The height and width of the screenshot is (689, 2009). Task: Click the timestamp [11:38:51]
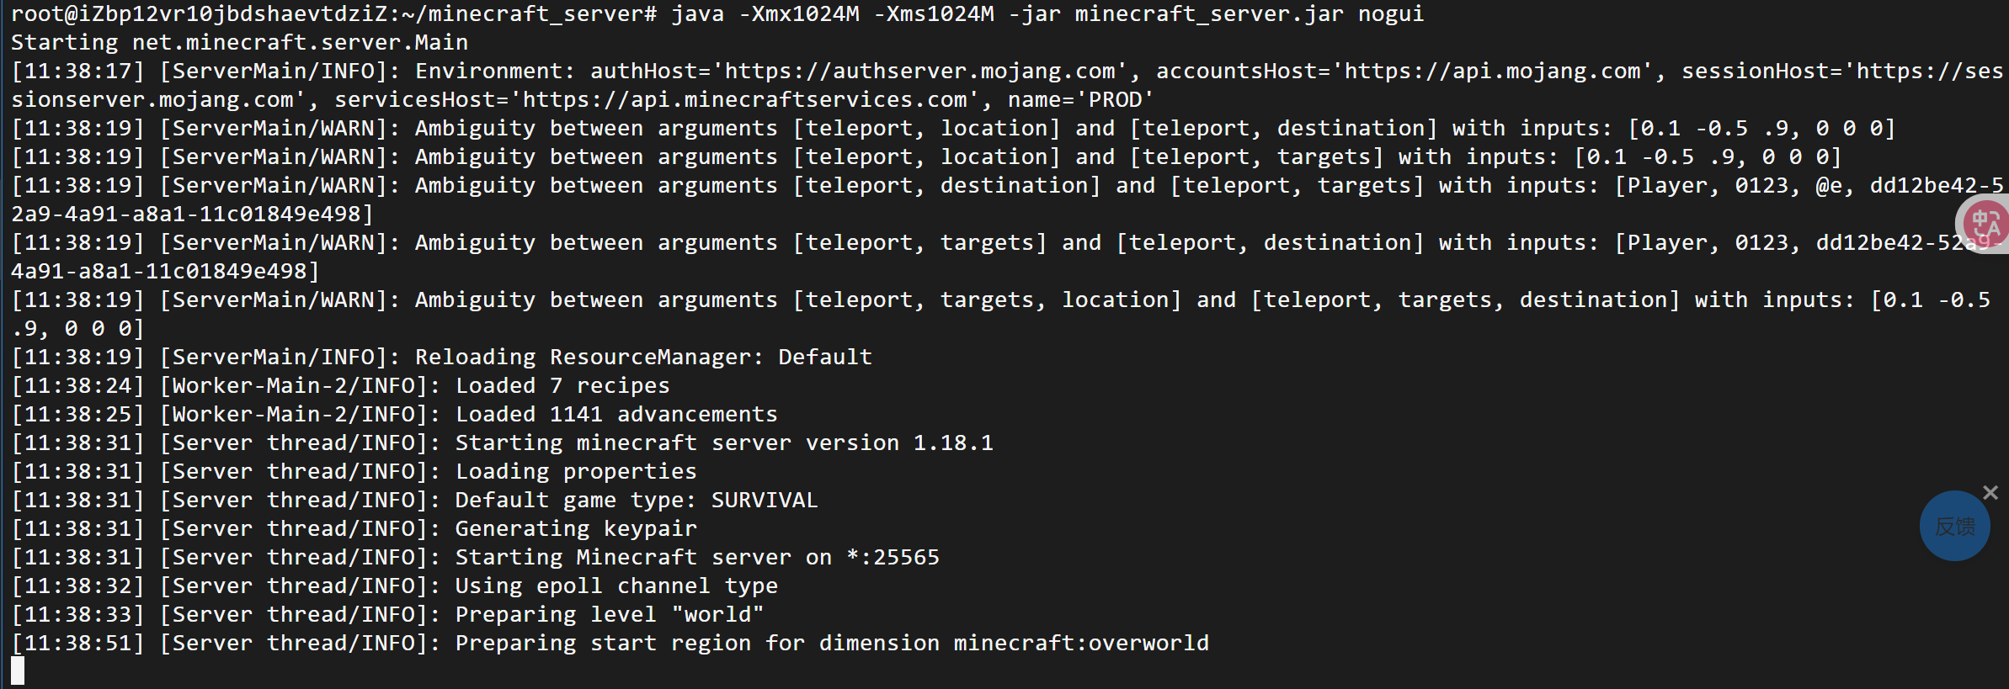78,644
